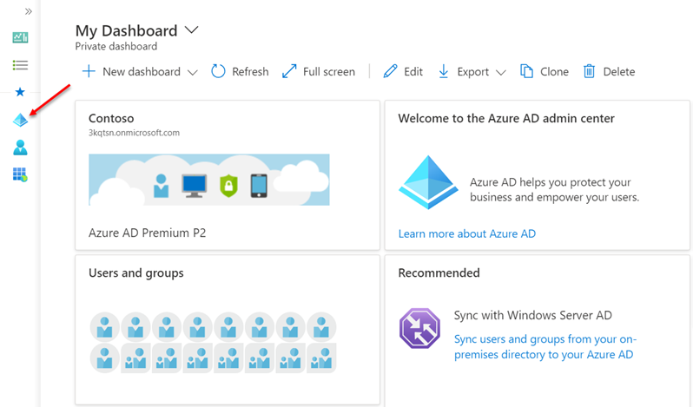Clone the current dashboard
Image resolution: width=693 pixels, height=407 pixels.
coord(544,71)
